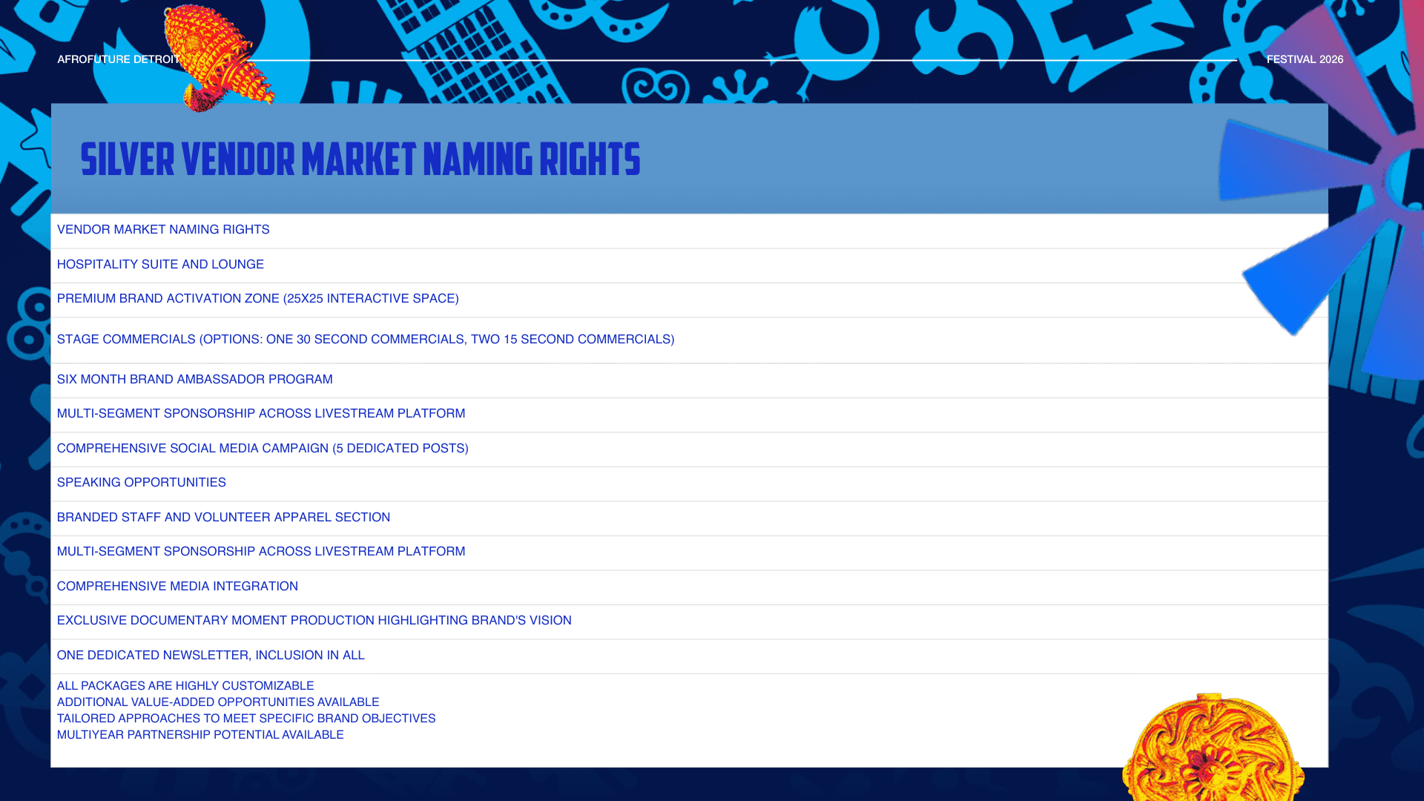Click the AFROFUTURE DETROIT header text
Image resolution: width=1424 pixels, height=801 pixels.
[x=118, y=59]
